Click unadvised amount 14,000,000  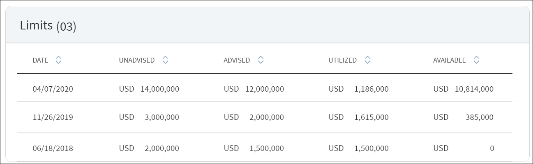click(x=160, y=89)
